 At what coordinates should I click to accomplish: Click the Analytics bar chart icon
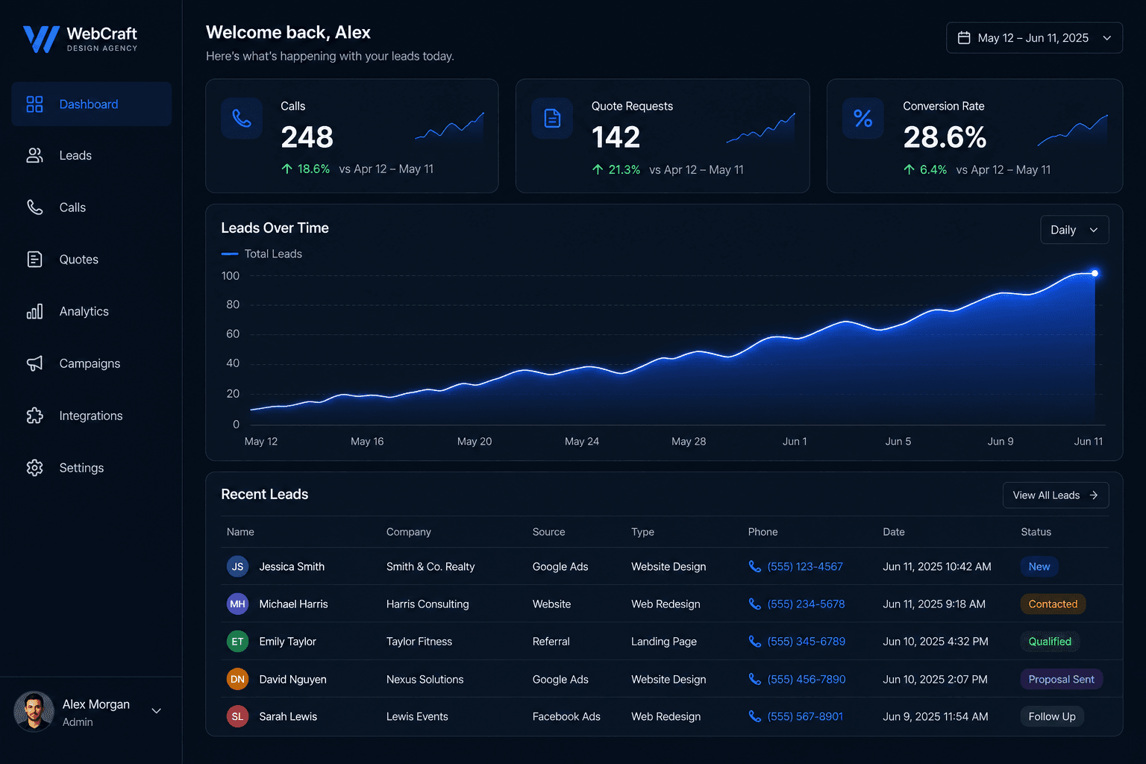pos(34,311)
